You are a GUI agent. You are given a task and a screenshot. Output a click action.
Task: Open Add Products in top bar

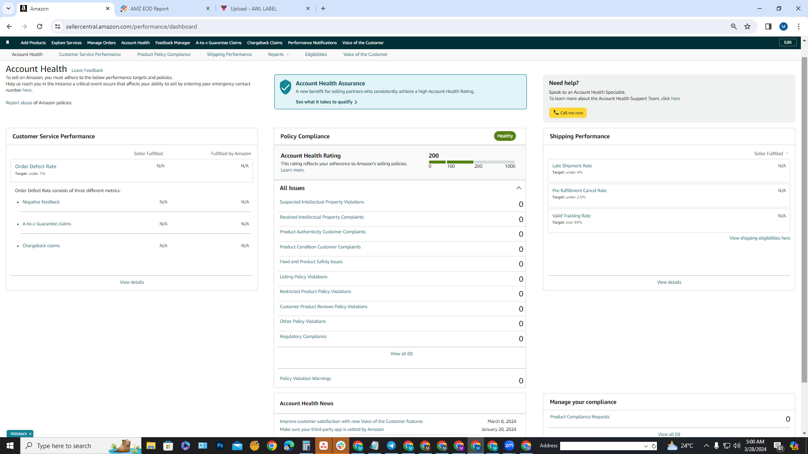(33, 43)
